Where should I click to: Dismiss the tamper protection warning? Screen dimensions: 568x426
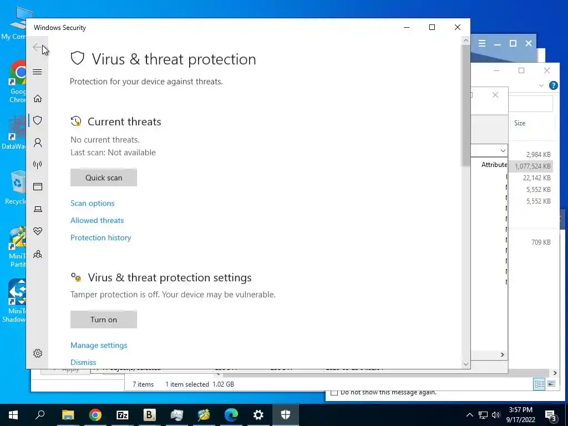pos(83,362)
